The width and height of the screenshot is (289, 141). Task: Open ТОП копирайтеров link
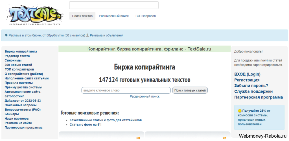pos(19,69)
